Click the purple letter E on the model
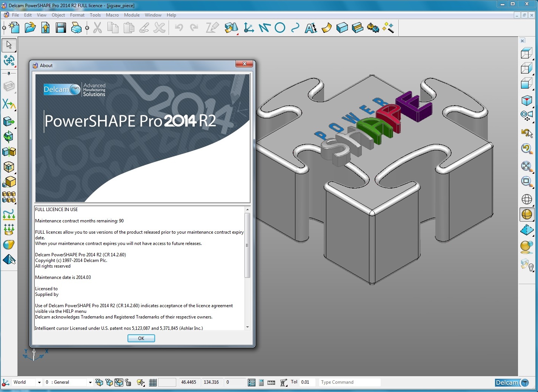This screenshot has height=392, width=538. click(x=413, y=107)
